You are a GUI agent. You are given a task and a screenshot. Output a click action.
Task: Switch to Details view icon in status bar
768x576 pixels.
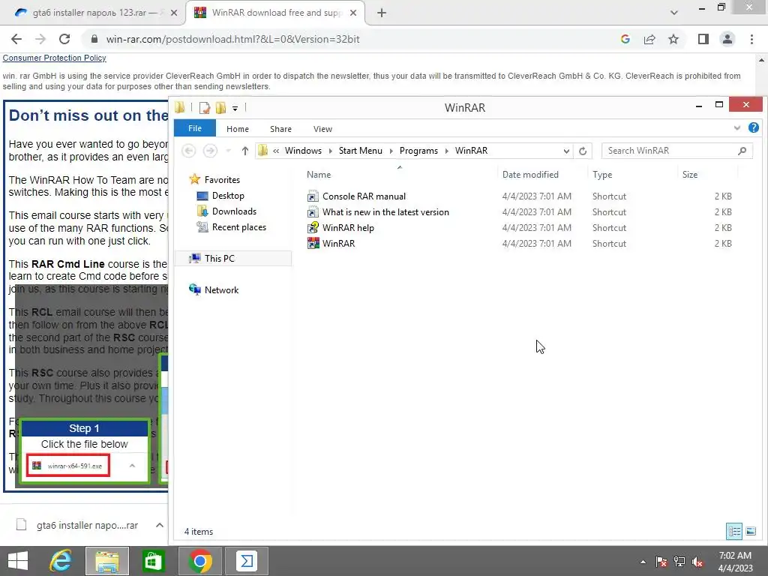(733, 532)
